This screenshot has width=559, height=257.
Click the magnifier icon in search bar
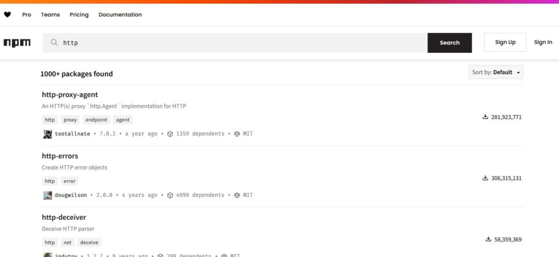[x=54, y=43]
